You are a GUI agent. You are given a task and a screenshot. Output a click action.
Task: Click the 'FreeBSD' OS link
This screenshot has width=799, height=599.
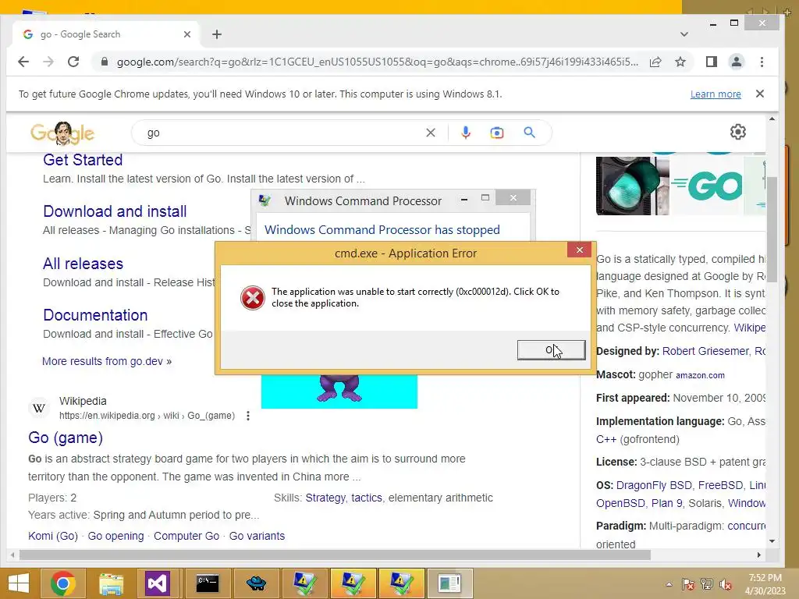pyautogui.click(x=720, y=485)
